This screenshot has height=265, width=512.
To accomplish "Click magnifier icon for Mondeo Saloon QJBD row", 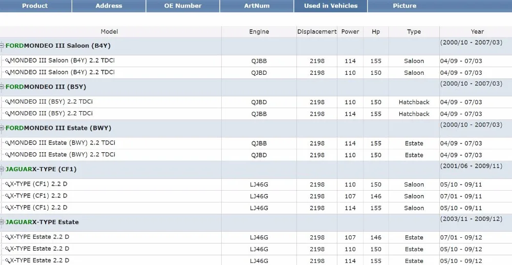I will point(8,73).
